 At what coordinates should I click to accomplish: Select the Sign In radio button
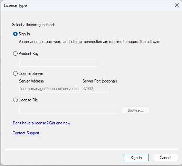click(x=15, y=34)
